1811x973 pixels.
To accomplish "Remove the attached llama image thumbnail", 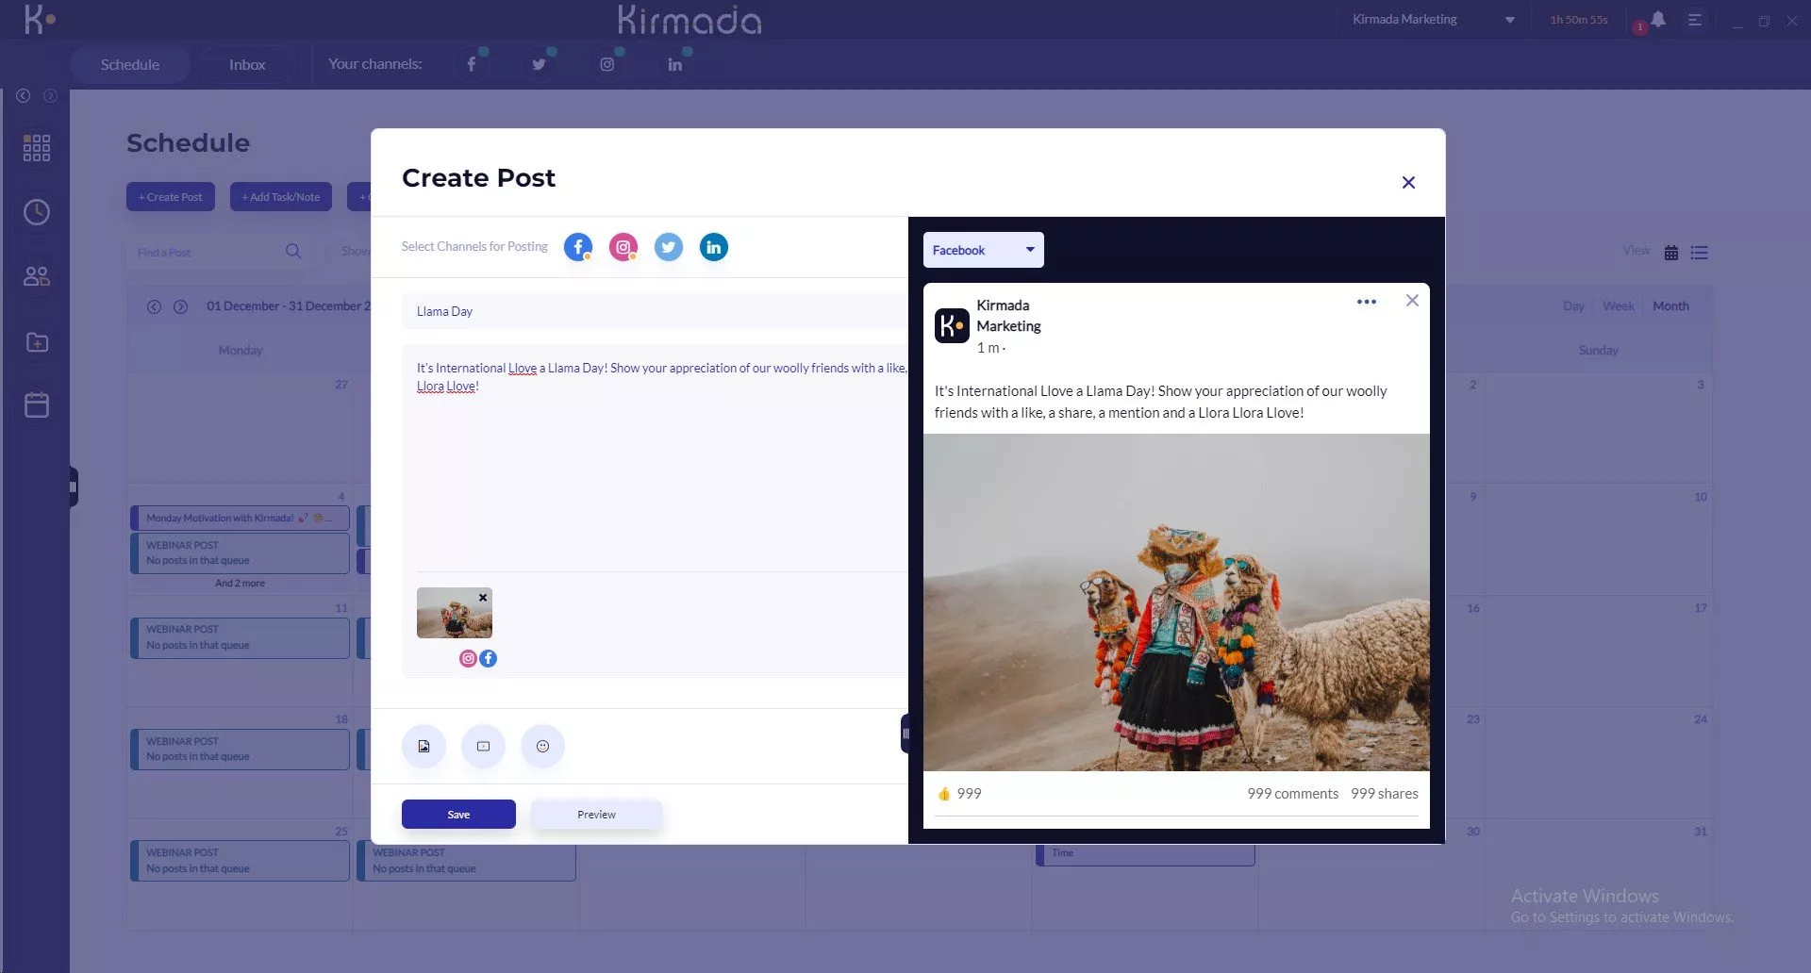I will click(483, 598).
